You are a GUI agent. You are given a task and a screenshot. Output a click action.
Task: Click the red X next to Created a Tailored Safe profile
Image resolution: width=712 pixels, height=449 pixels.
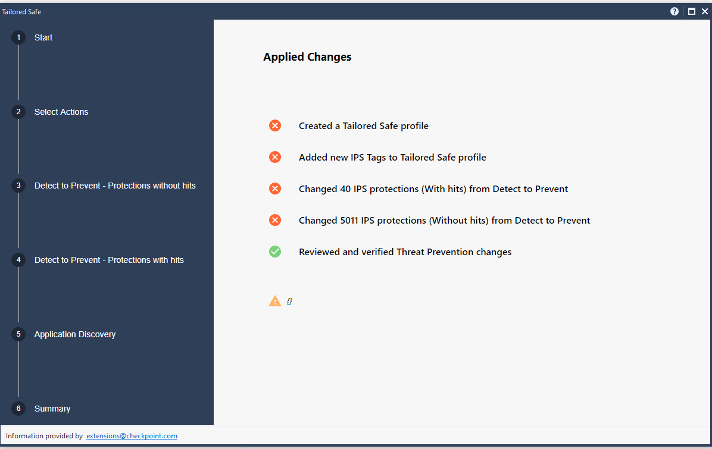point(274,125)
